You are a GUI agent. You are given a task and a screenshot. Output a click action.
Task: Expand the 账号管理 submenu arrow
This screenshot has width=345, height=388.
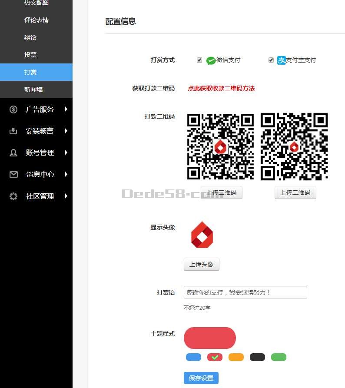[x=66, y=153]
